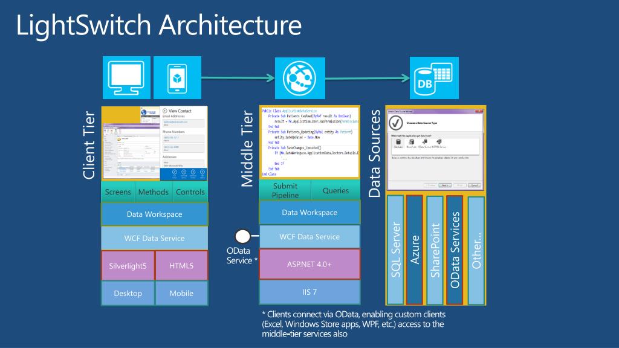Click the Data Sources vertical label
The height and width of the screenshot is (348, 619).
click(x=374, y=153)
